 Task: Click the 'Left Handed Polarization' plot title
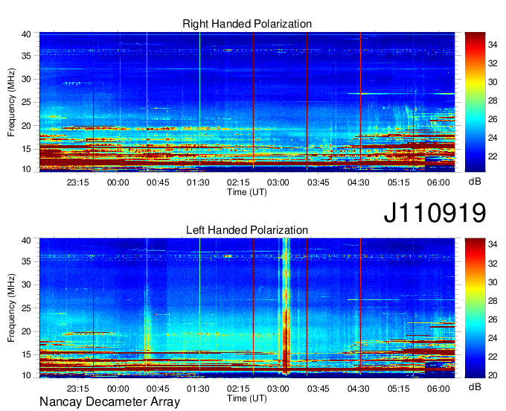(x=247, y=230)
